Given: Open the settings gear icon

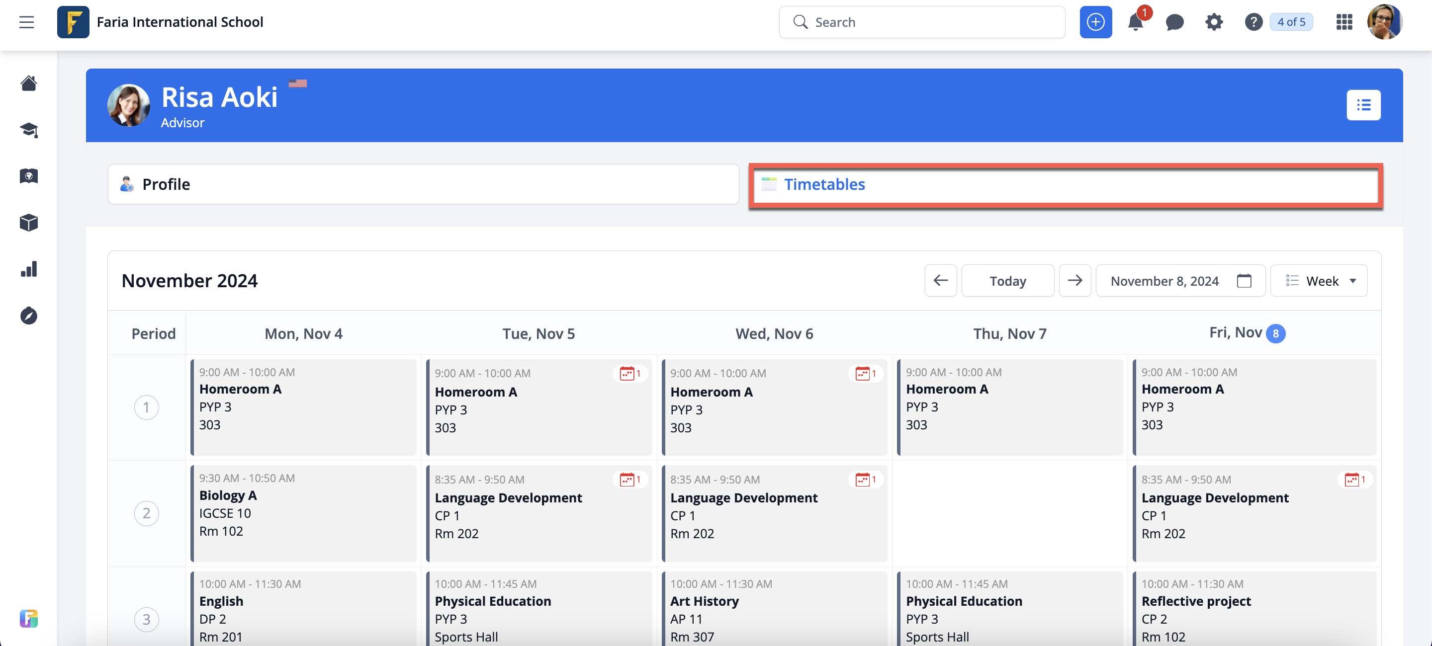Looking at the screenshot, I should tap(1214, 22).
